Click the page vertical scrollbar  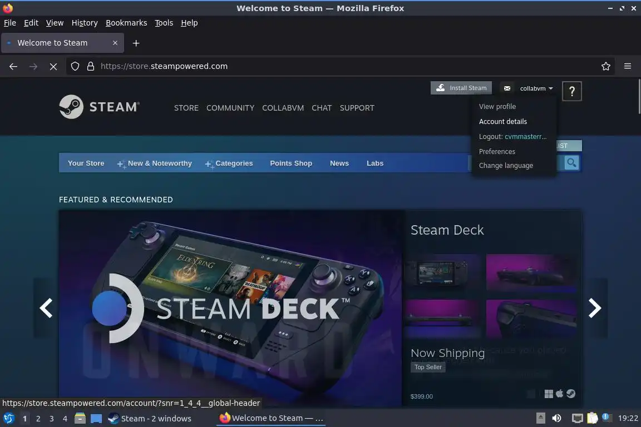pyautogui.click(x=639, y=97)
